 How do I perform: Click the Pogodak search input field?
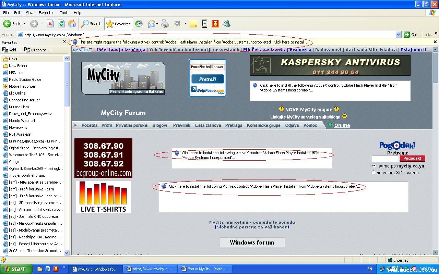385,158
